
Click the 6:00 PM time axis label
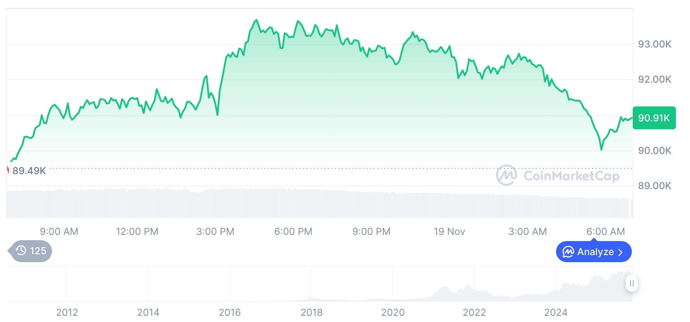tap(293, 231)
